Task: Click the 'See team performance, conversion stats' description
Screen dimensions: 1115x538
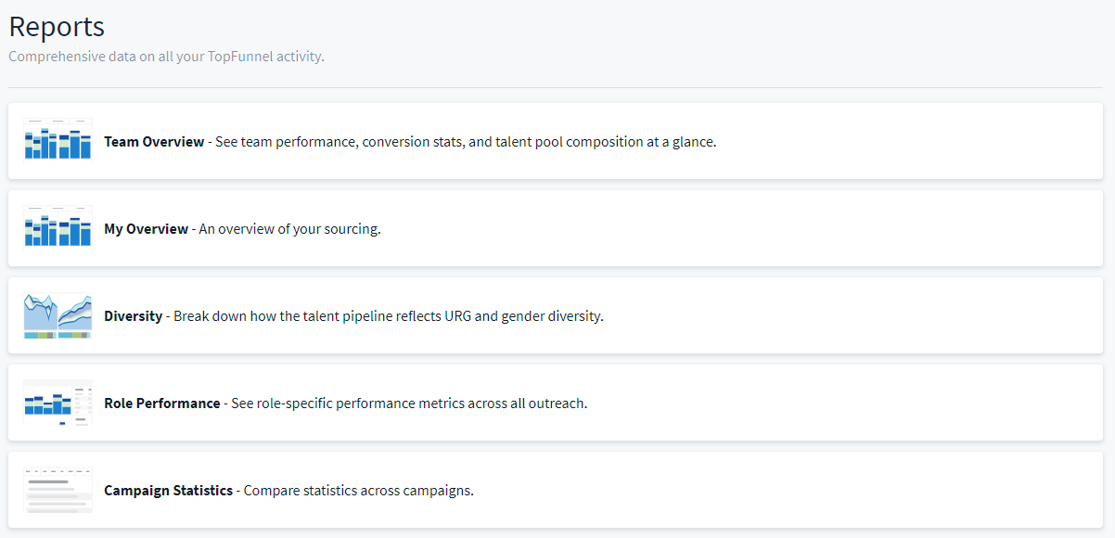Action: (466, 142)
